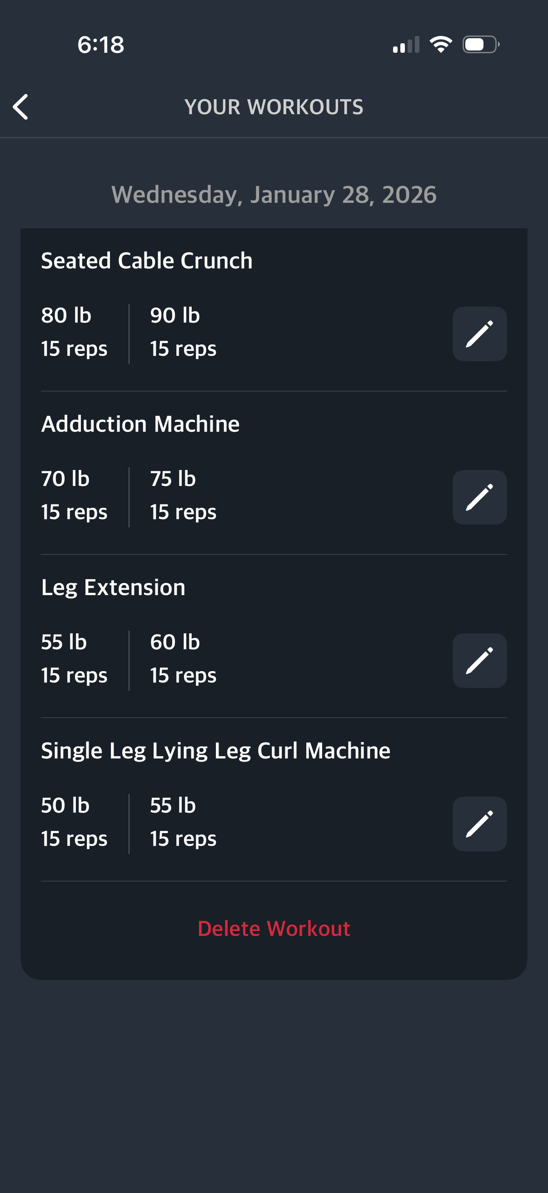The height and width of the screenshot is (1193, 548).
Task: Edit Single Leg Lying Leg Curl Machine
Action: click(x=479, y=824)
